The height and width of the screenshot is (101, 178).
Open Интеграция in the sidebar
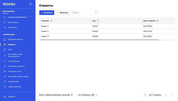[x=13, y=22]
